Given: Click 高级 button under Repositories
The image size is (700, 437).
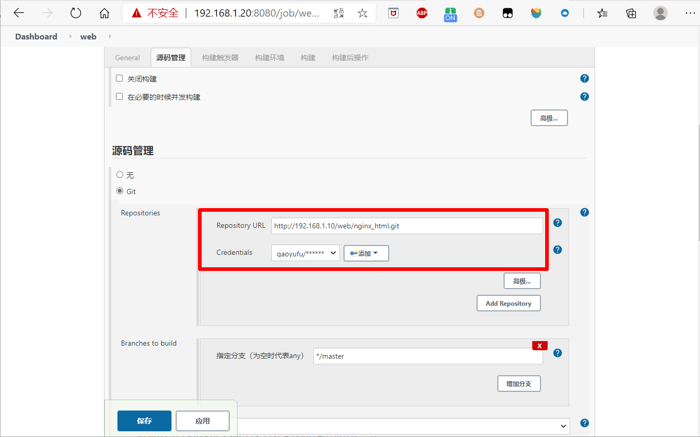Looking at the screenshot, I should coord(522,281).
